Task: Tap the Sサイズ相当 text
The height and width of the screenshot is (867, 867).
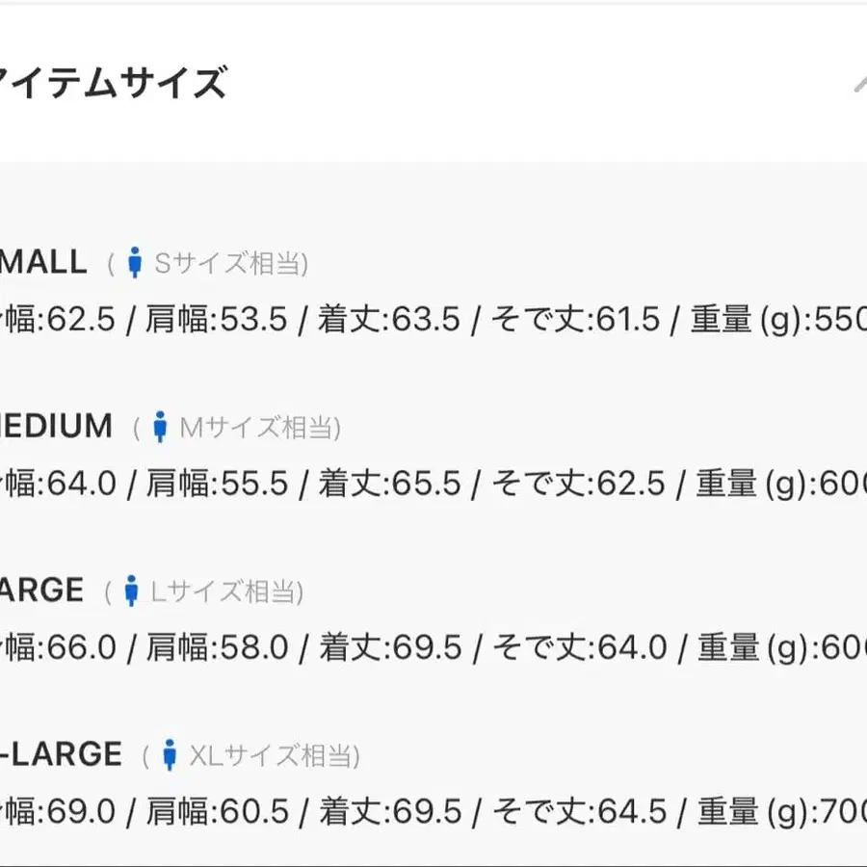Action: pos(231,263)
